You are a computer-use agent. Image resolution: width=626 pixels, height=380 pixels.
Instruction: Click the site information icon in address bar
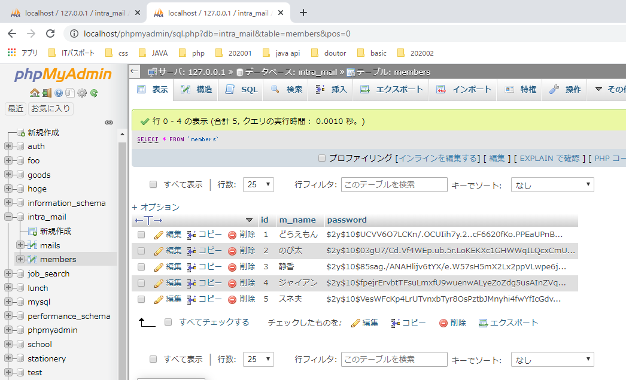pos(74,34)
